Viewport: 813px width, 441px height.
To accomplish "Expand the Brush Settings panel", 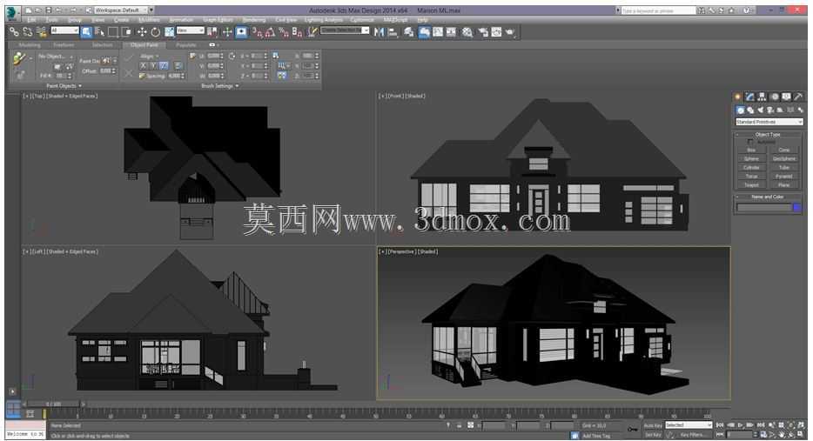I will click(220, 86).
